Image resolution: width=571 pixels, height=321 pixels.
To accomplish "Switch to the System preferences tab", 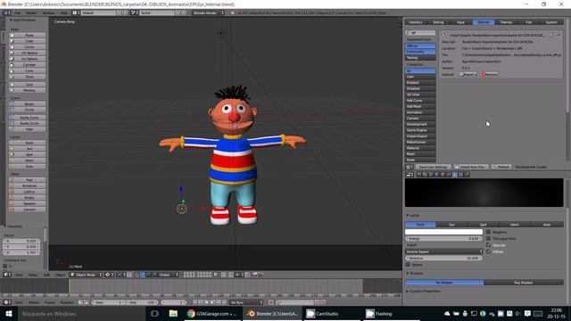I will pyautogui.click(x=551, y=22).
